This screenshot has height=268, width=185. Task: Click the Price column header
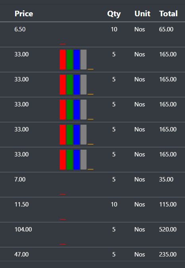pyautogui.click(x=24, y=13)
